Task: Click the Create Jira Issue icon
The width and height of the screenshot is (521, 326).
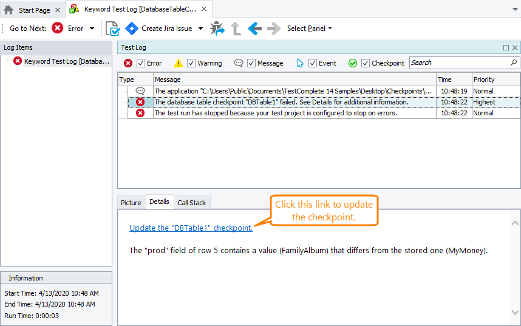Action: (x=132, y=29)
